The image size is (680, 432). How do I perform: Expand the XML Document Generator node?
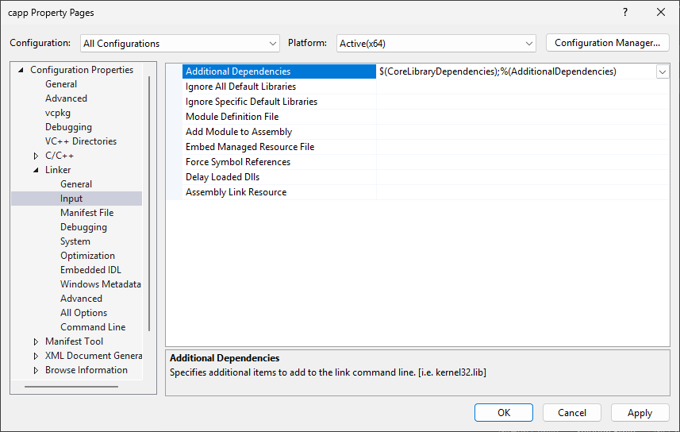36,356
